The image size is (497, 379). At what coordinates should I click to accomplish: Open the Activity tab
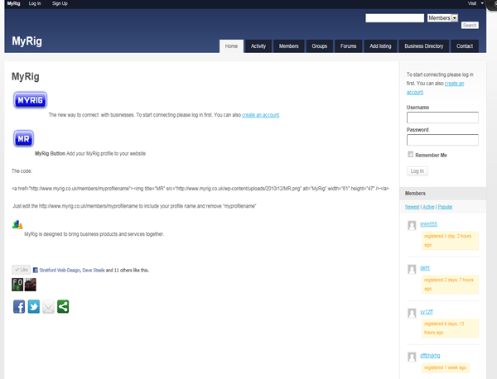tap(258, 46)
